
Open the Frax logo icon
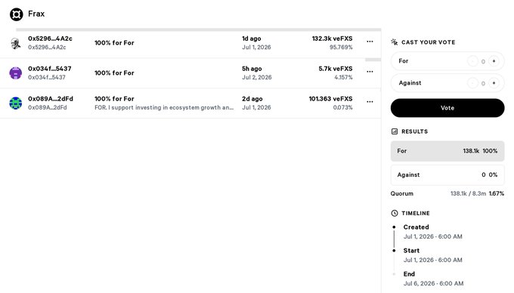pyautogui.click(x=16, y=14)
